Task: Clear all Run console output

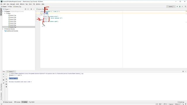Action: click(6, 87)
